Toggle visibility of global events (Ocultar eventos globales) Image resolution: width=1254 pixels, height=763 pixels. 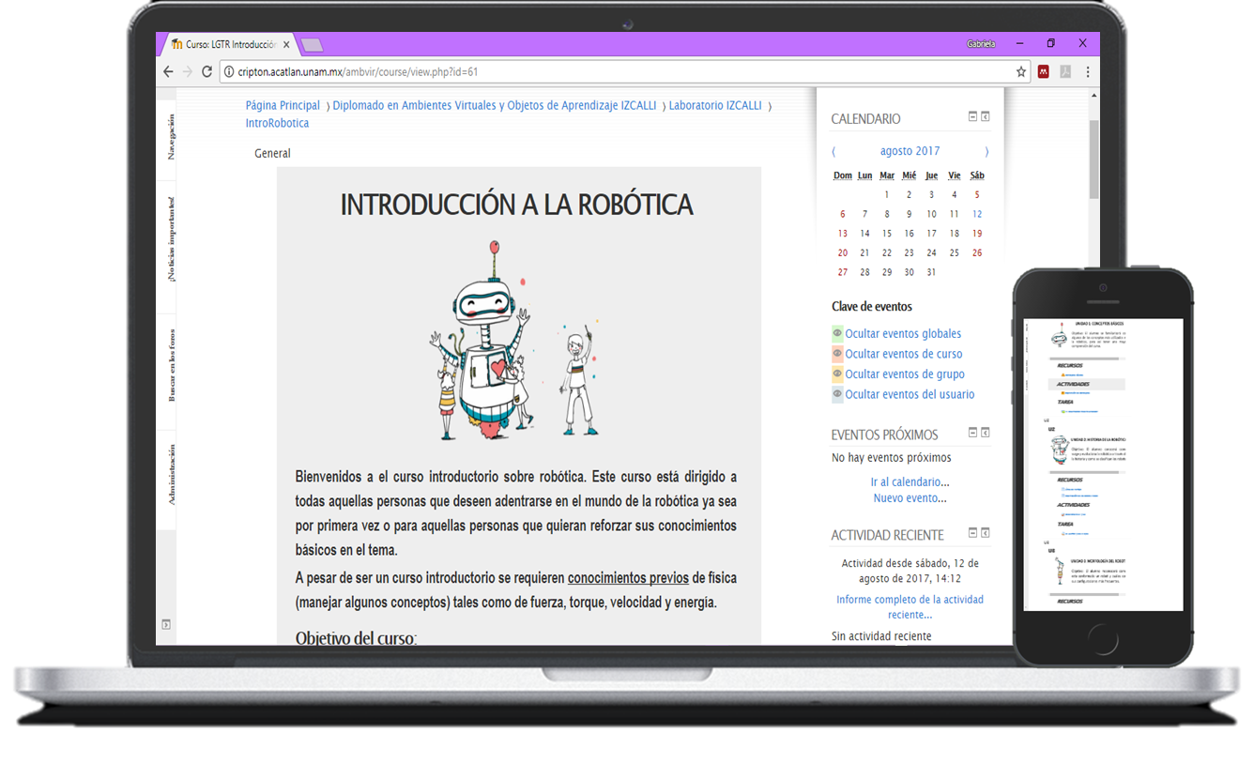(837, 333)
